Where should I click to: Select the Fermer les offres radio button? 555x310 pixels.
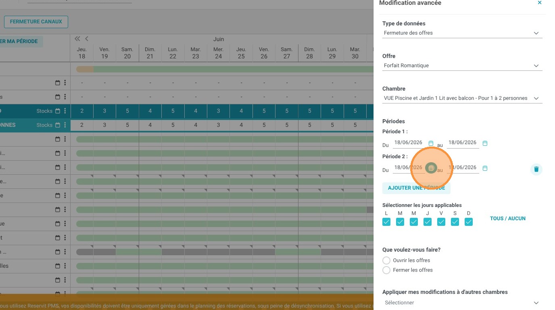(386, 270)
